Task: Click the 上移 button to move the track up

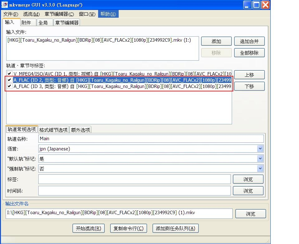Action: click(x=249, y=75)
